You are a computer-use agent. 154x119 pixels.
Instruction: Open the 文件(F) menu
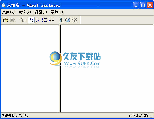coord(8,12)
